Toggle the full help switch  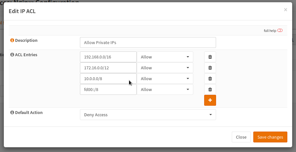[x=280, y=31]
